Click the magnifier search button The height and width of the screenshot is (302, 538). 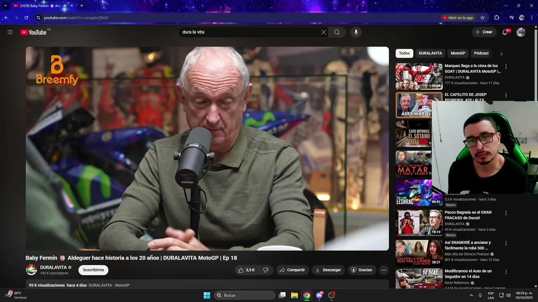click(337, 32)
